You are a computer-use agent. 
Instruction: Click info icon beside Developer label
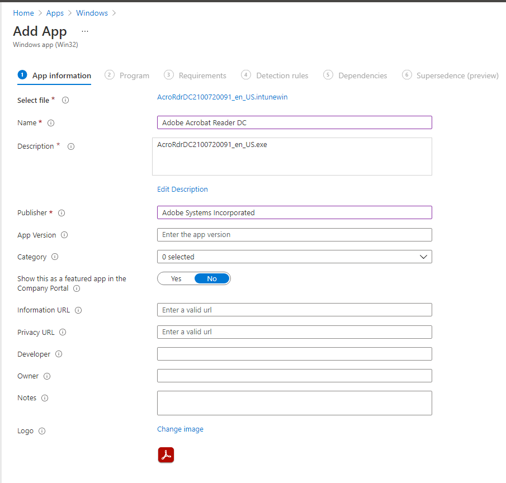pyautogui.click(x=58, y=354)
